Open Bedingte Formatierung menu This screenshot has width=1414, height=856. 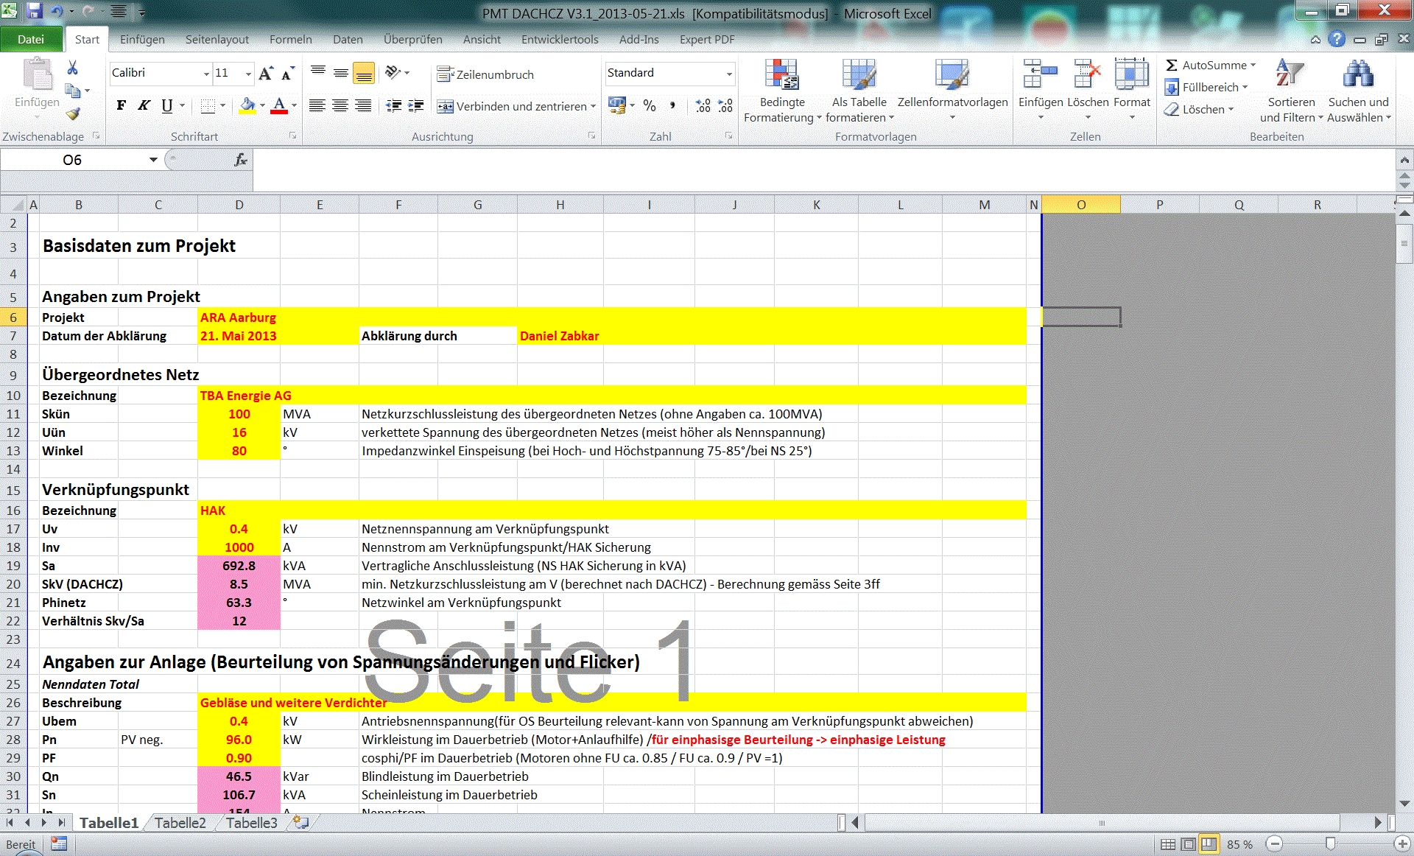click(x=782, y=91)
